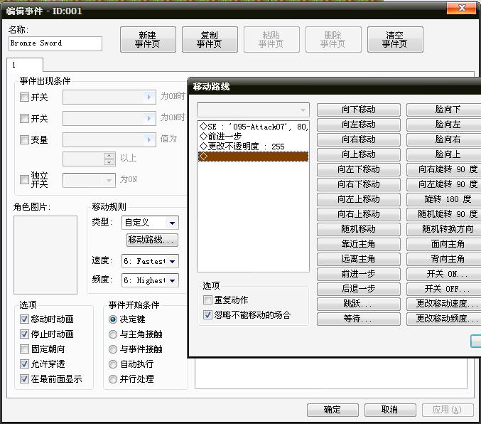481x424 pixels.
Task: Click 随机移动 command button
Action: [359, 229]
